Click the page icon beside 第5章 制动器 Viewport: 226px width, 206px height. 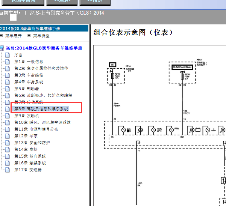pos(8,89)
